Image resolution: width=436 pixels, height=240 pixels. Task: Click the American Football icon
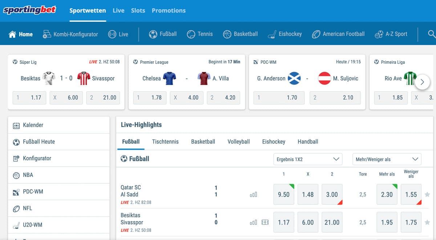(x=316, y=34)
